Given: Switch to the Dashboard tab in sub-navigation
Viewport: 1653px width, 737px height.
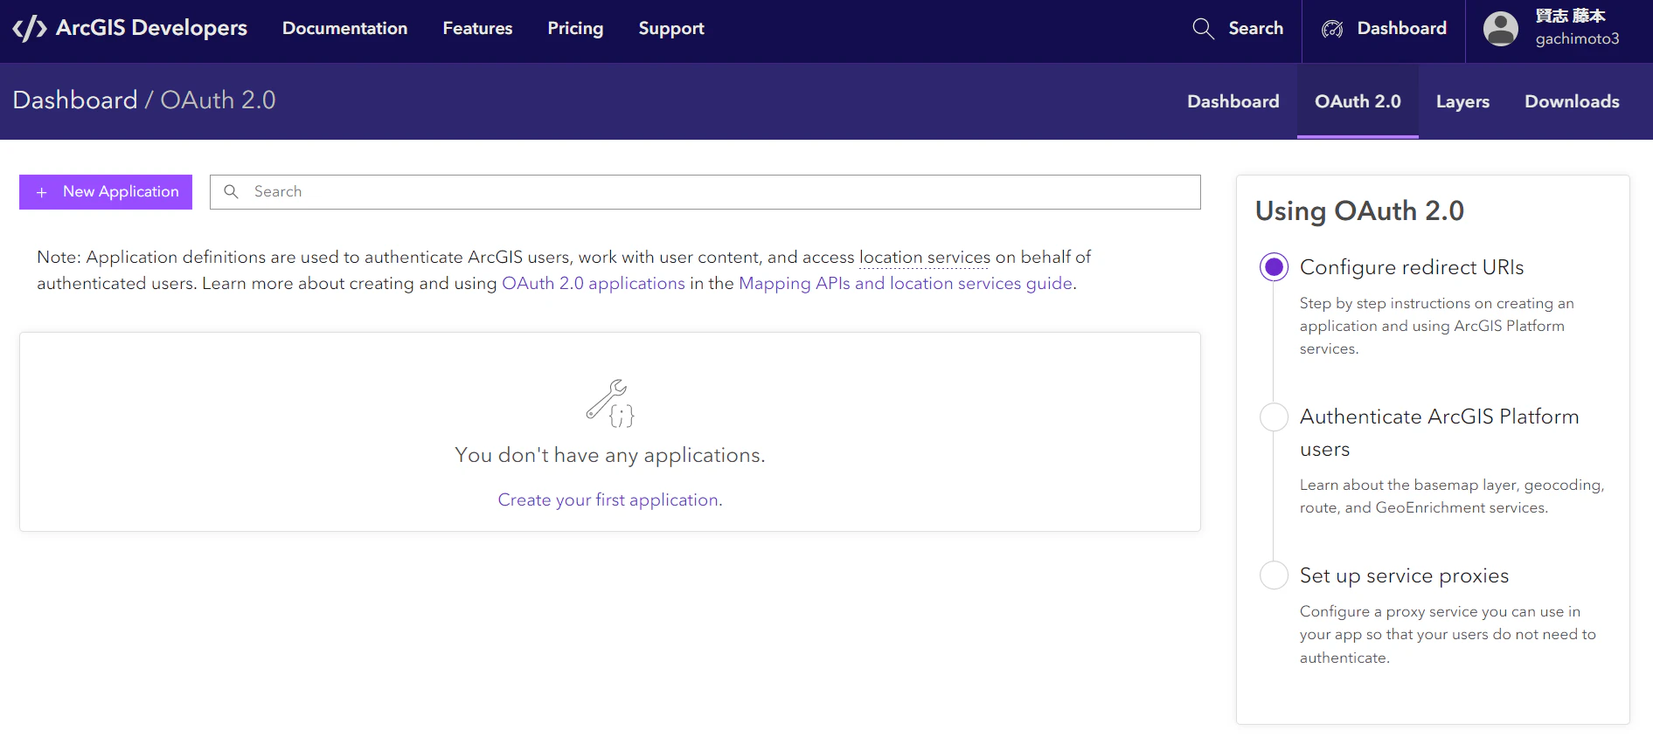Looking at the screenshot, I should [x=1233, y=101].
